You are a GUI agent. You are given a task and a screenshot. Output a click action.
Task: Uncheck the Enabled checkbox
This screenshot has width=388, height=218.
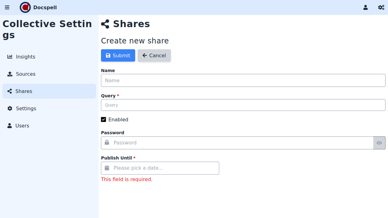[103, 119]
